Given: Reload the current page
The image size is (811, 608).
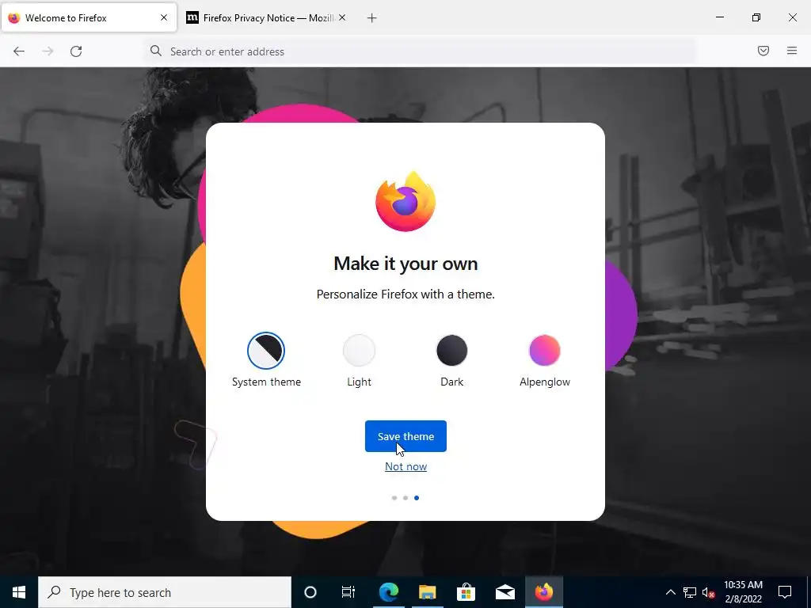Looking at the screenshot, I should [76, 51].
